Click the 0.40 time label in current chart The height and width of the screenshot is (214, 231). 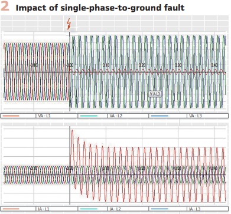[x=214, y=168]
